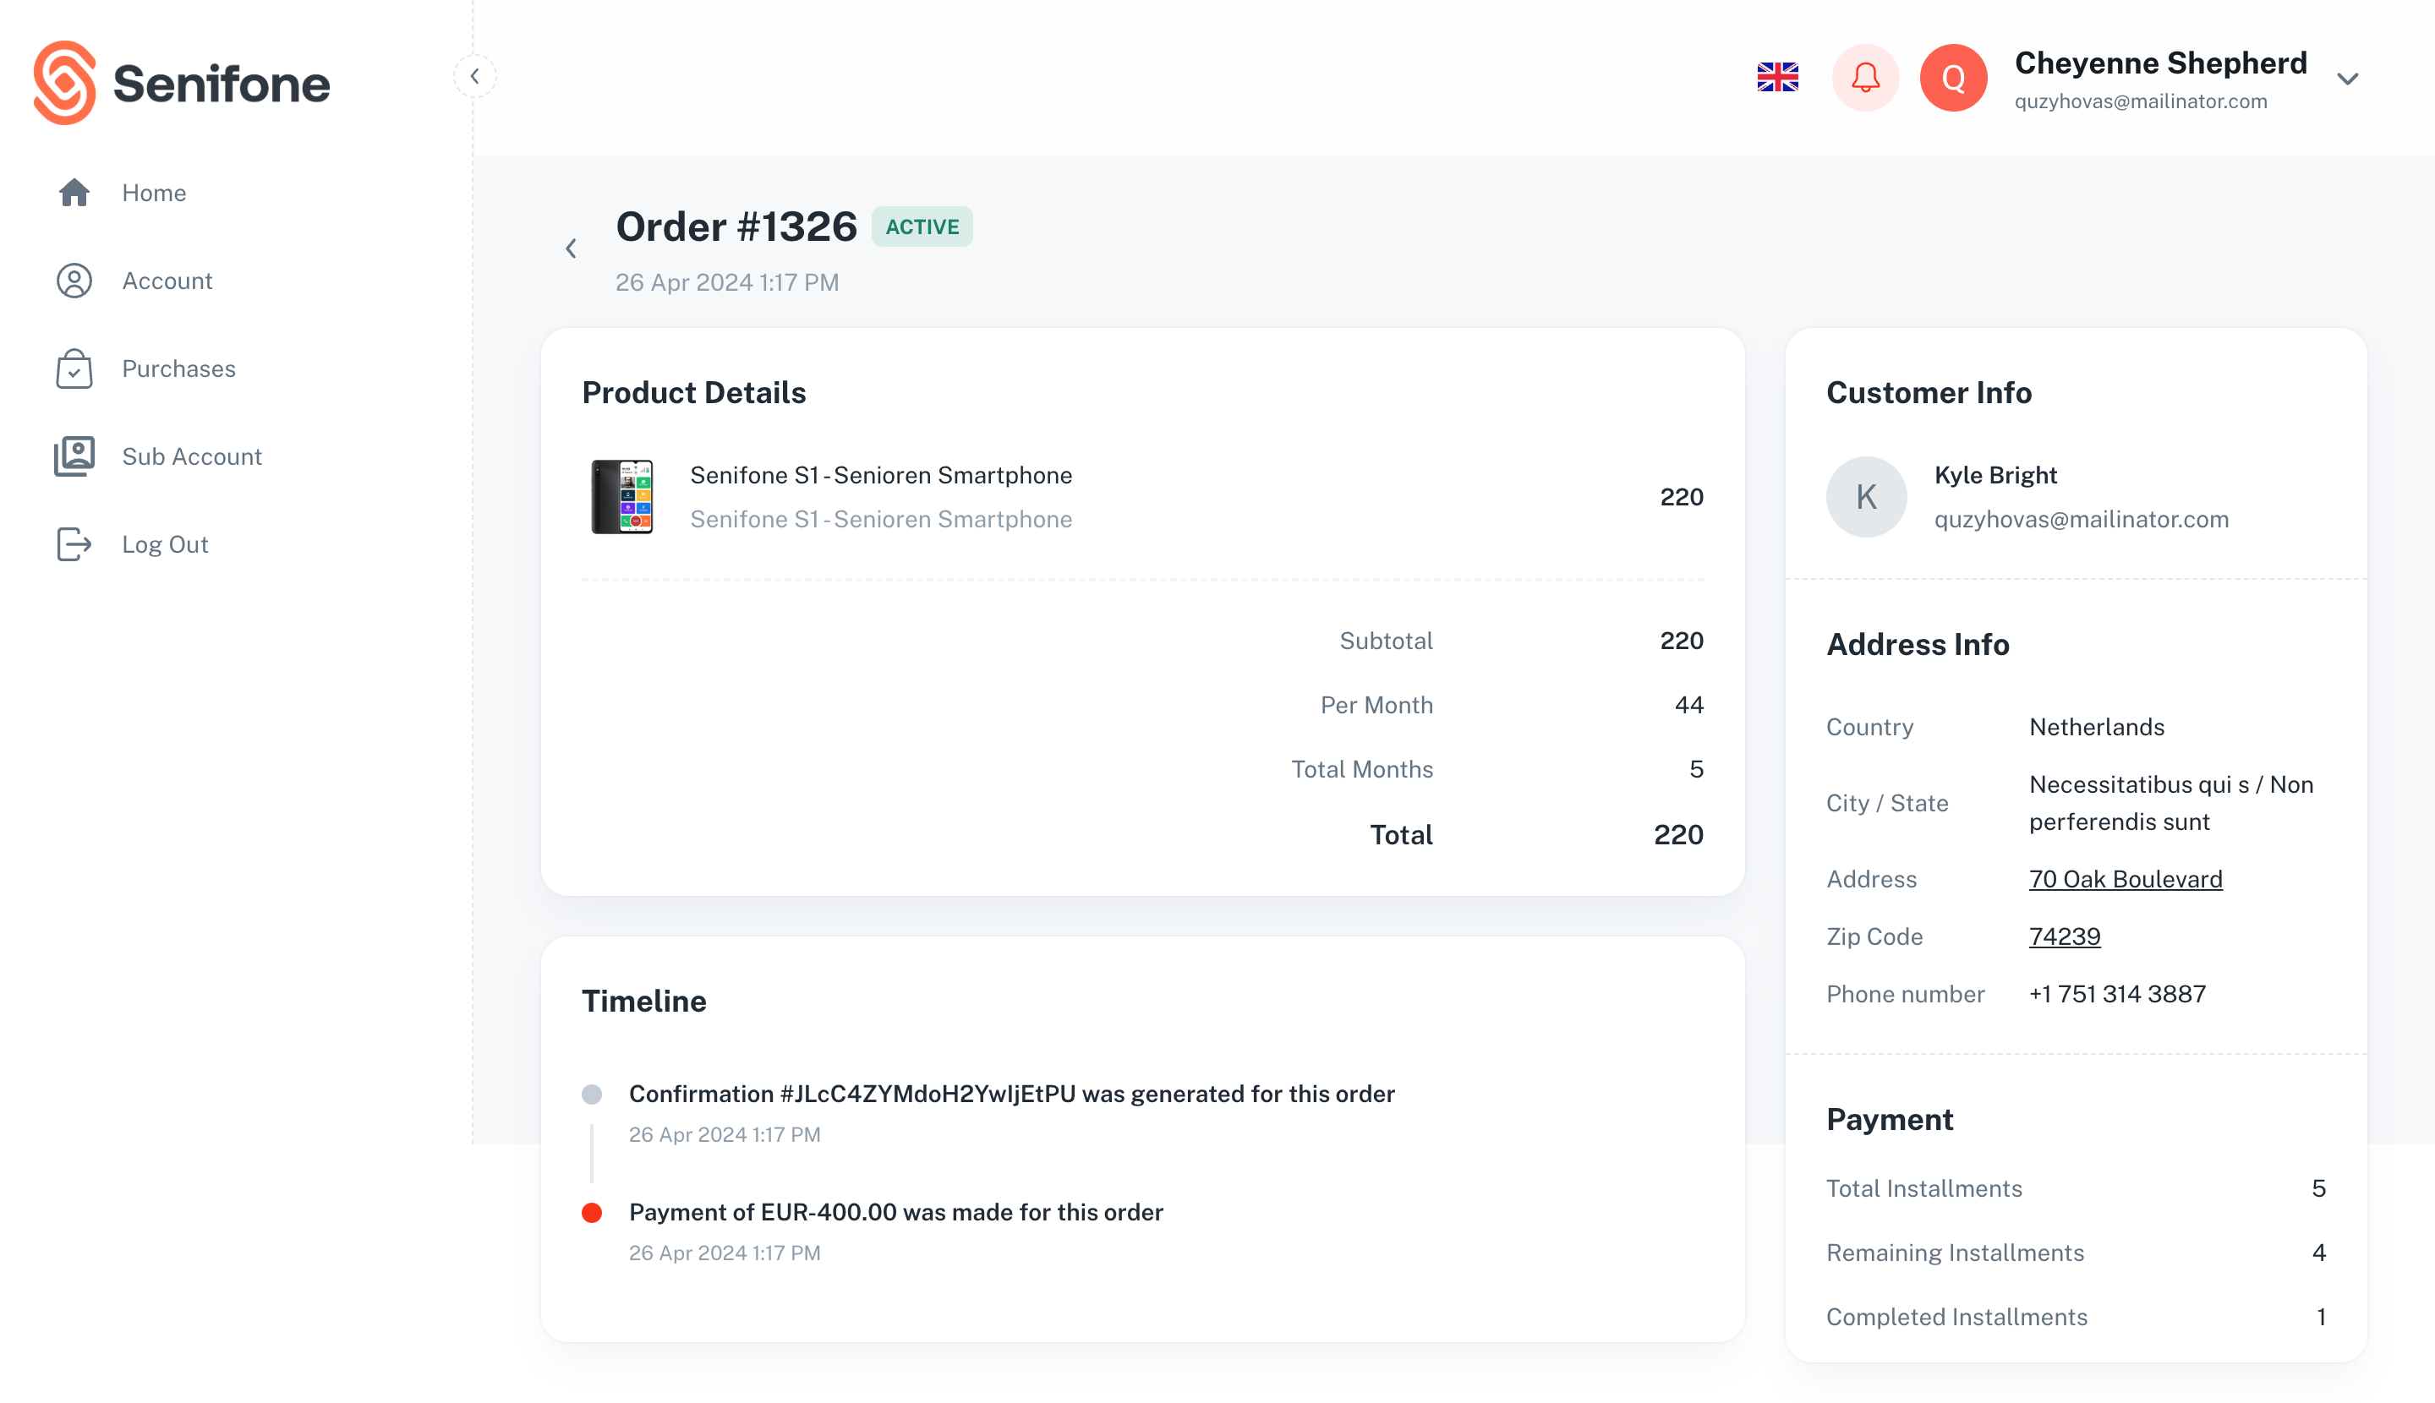Screen dimensions: 2435x1403
Task: Collapse the sidebar with chevron button
Action: pyautogui.click(x=475, y=76)
